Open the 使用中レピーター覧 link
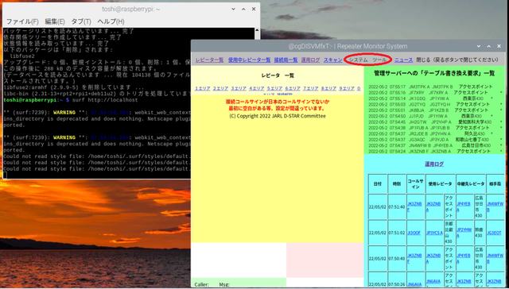This screenshot has height=289, width=509. pos(249,60)
